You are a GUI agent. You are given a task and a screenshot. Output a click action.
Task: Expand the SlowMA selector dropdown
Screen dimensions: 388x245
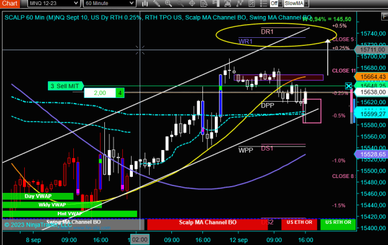[x=306, y=3]
